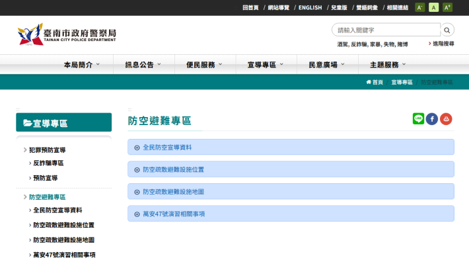Select 全民防空宣導資料 in sidebar
Screen dimensions: 469x264
point(57,210)
